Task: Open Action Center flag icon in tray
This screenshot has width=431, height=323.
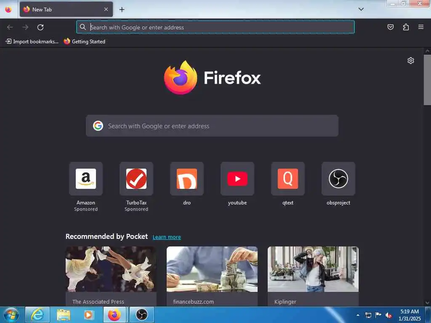Action: click(378, 315)
